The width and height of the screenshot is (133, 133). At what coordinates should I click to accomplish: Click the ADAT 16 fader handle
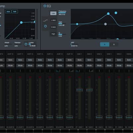(x=69, y=117)
